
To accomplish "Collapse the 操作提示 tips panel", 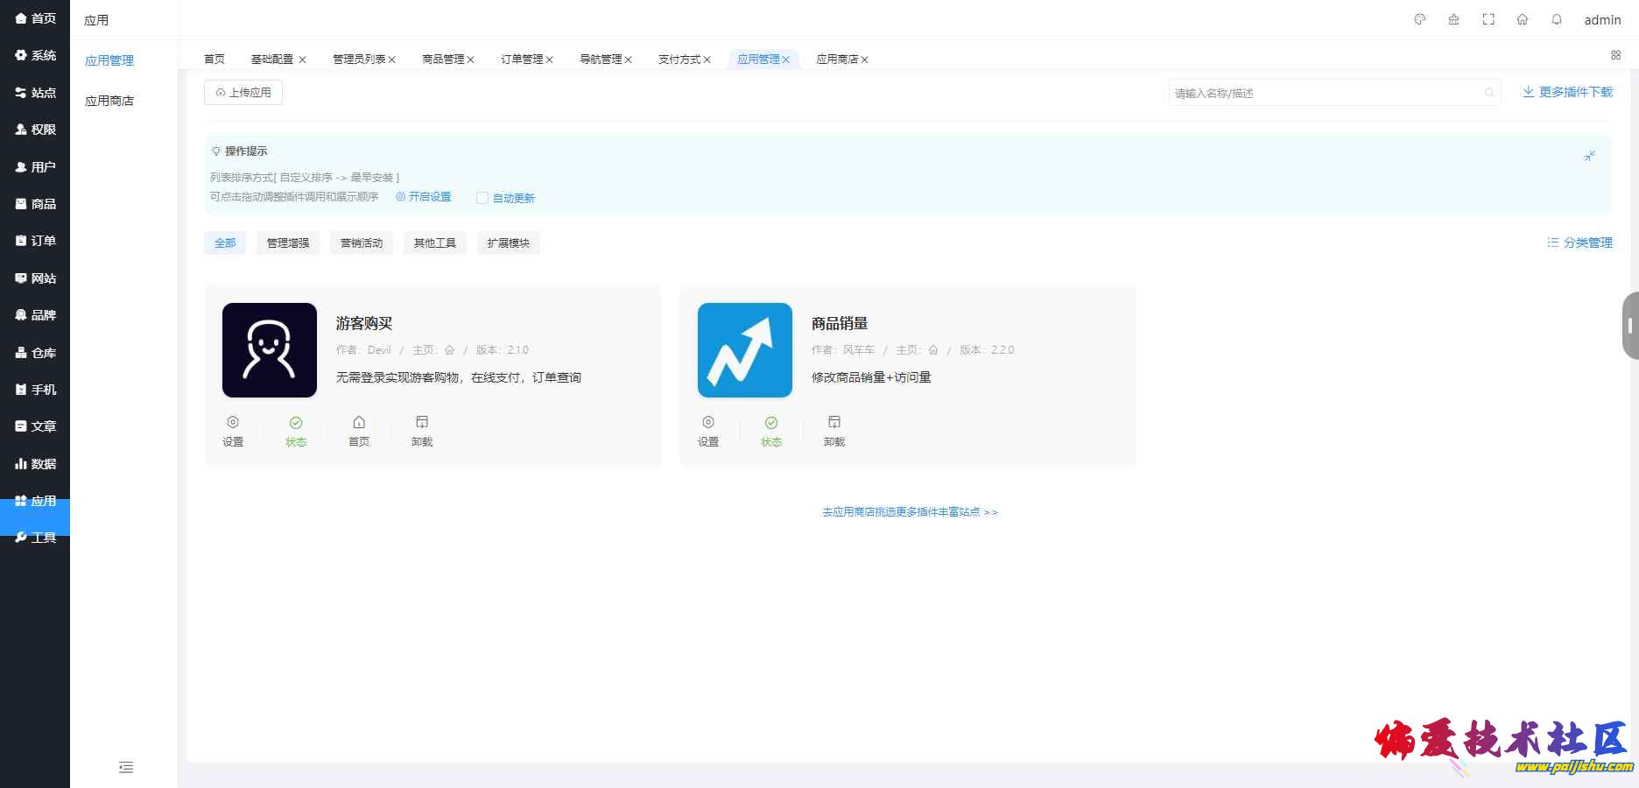I will (x=1589, y=156).
